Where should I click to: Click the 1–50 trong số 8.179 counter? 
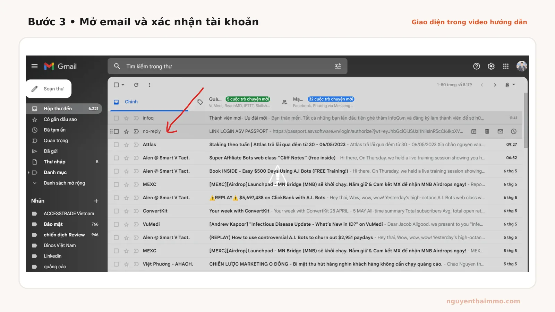(454, 85)
